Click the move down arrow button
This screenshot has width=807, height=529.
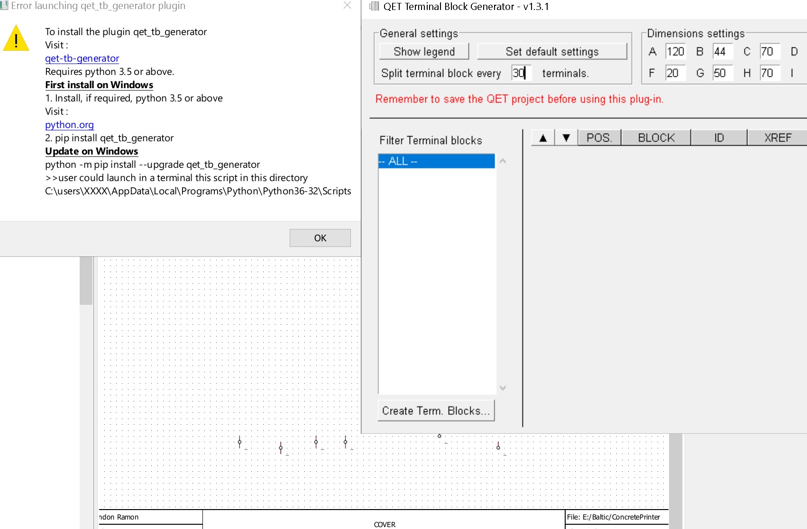[x=566, y=138]
